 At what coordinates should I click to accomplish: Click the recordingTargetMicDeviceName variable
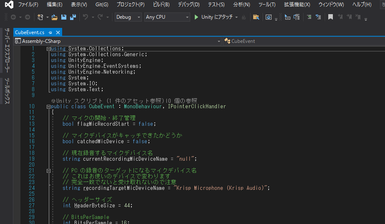coord(124,188)
